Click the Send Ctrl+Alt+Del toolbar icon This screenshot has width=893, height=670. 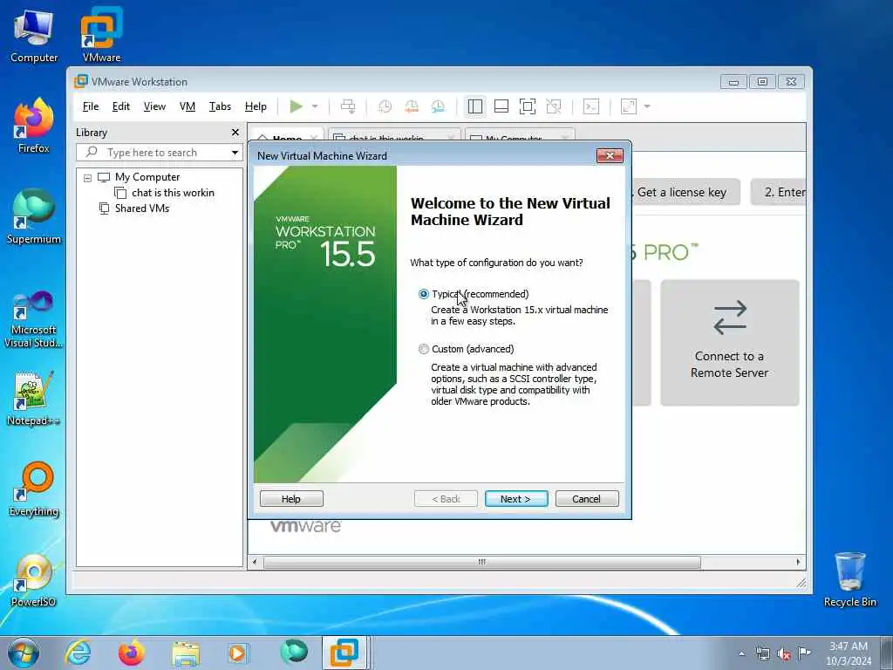(x=348, y=106)
